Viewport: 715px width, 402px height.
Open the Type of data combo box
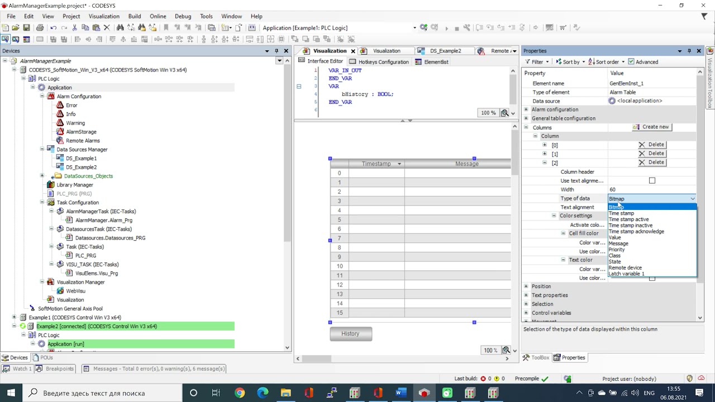[x=652, y=199]
